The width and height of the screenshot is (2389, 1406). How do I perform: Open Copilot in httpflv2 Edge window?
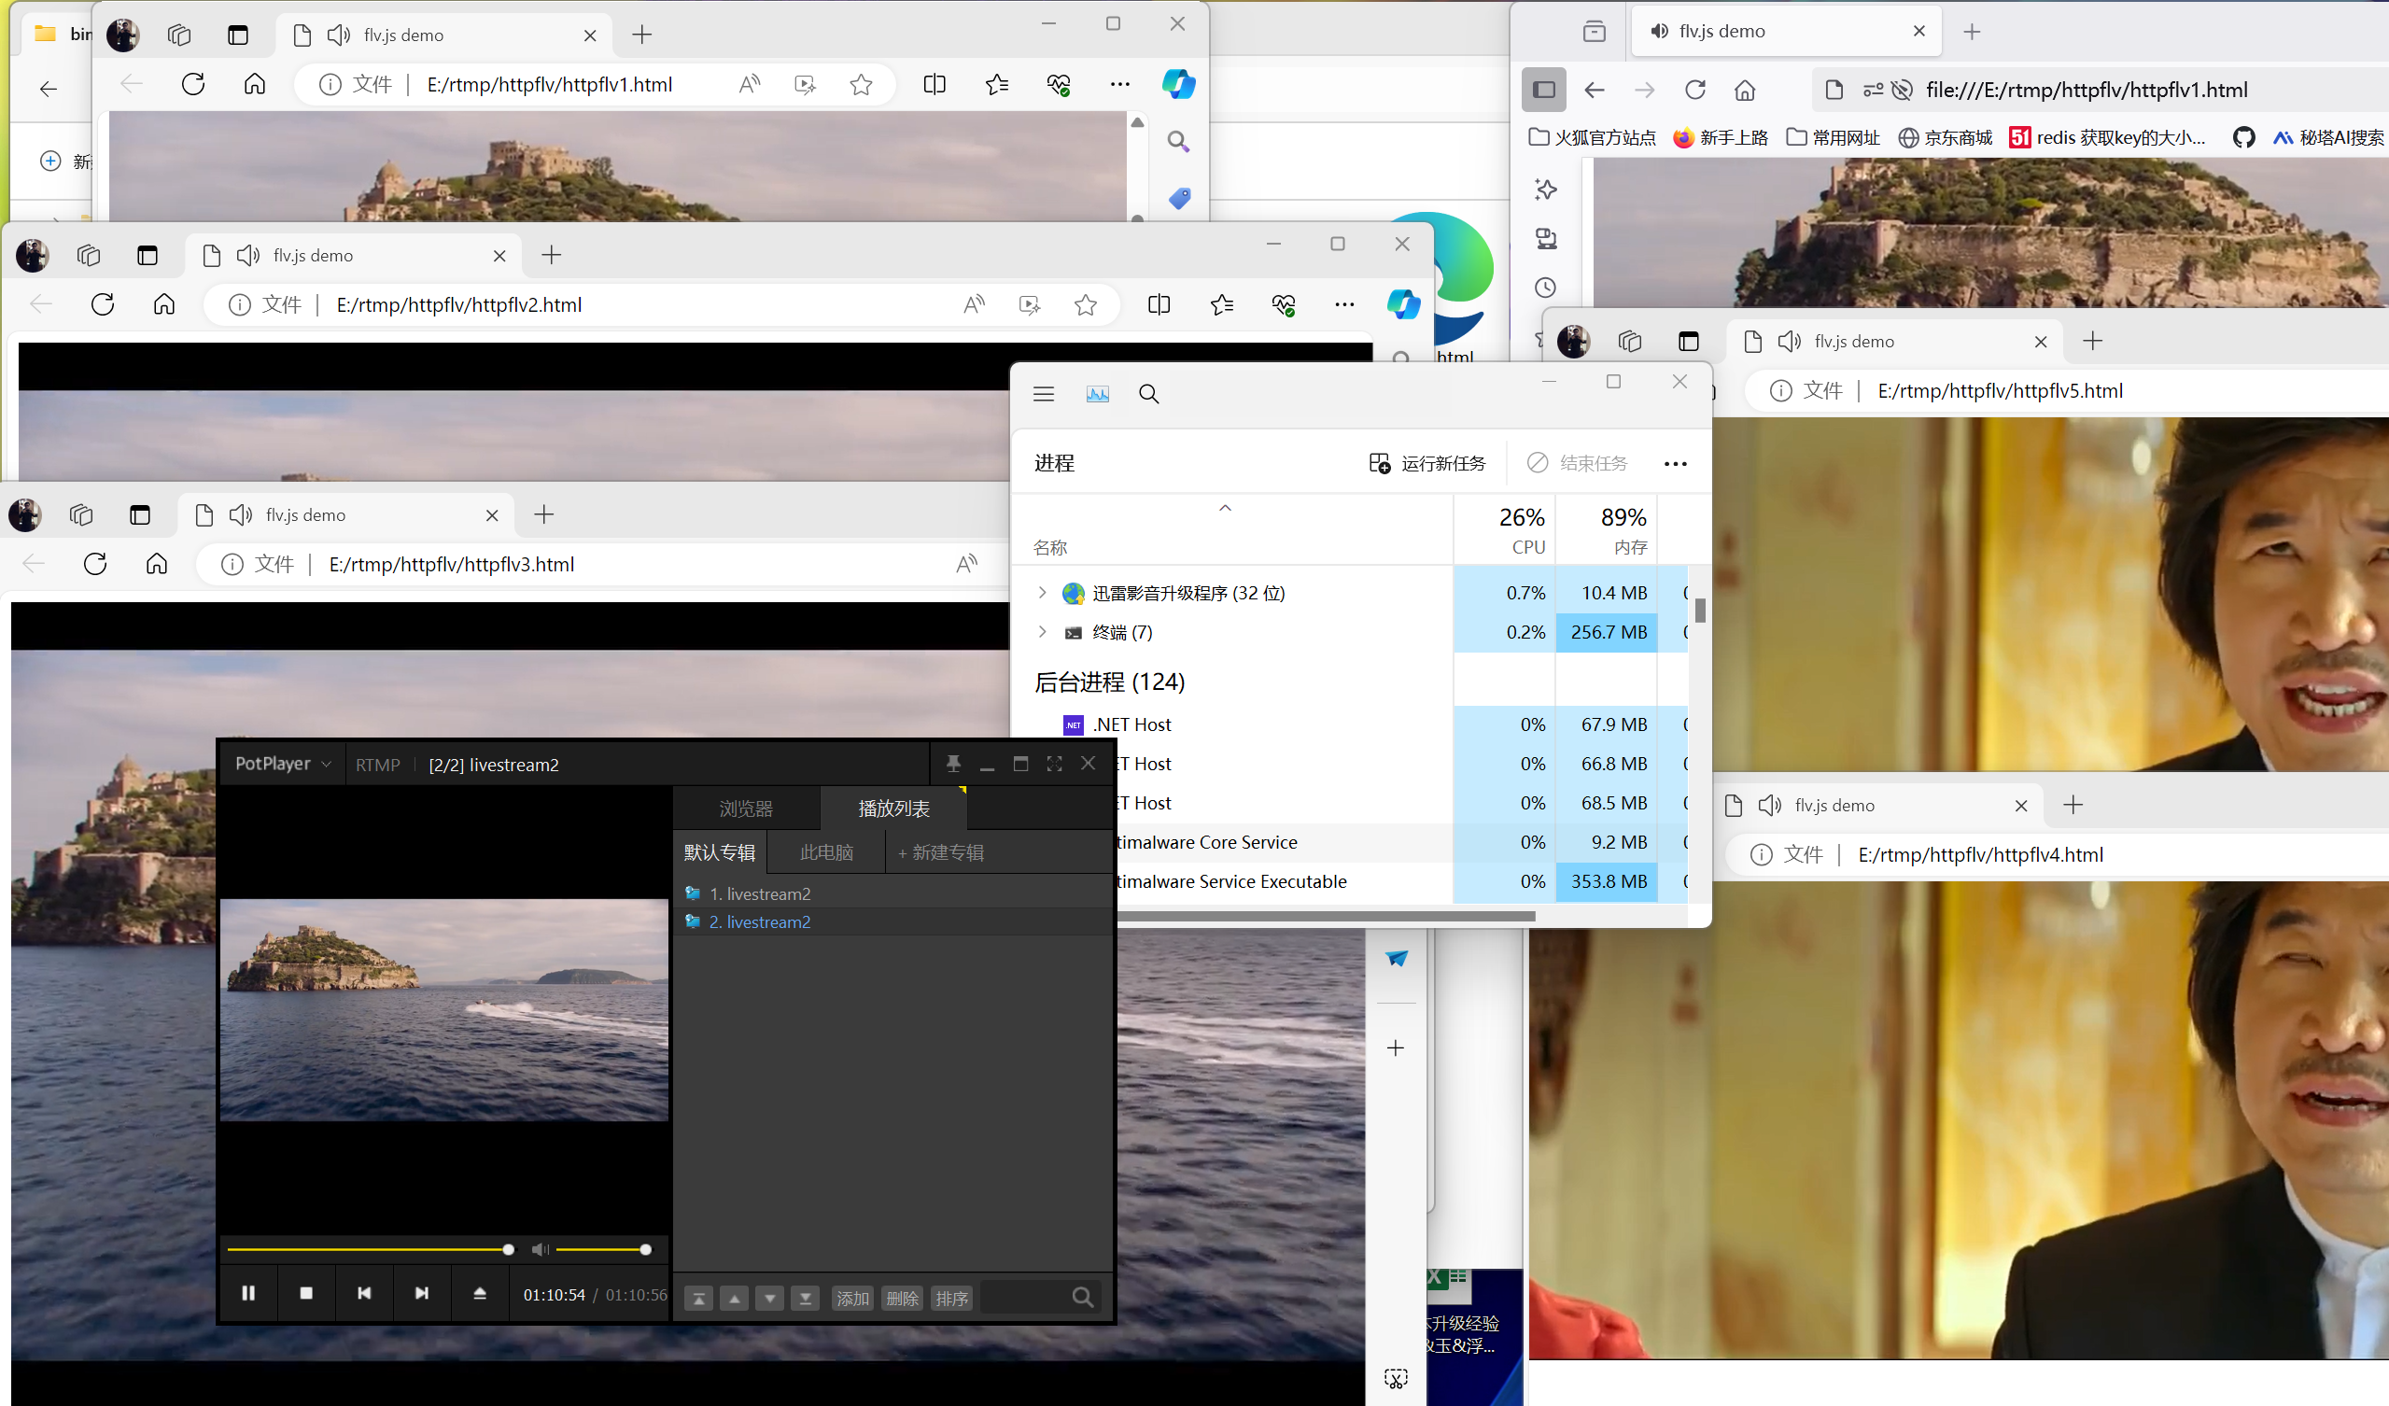pyautogui.click(x=1403, y=305)
